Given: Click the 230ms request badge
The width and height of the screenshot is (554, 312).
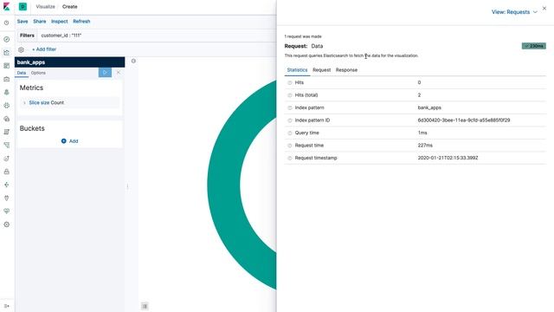Looking at the screenshot, I should (x=534, y=46).
